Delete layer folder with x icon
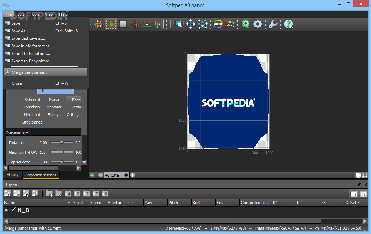Viewport: 371px width, 234px height. click(59, 194)
